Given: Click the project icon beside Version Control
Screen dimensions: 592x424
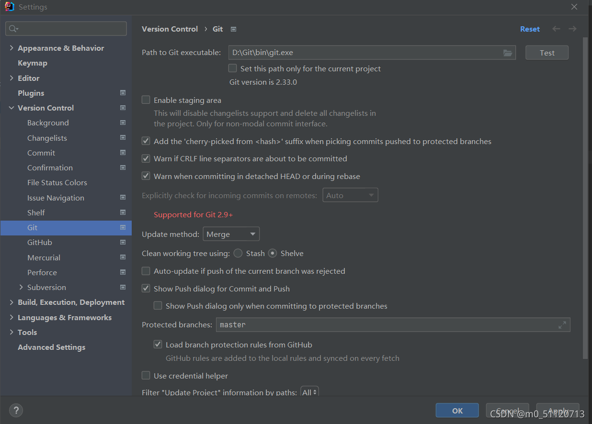Looking at the screenshot, I should pos(123,108).
